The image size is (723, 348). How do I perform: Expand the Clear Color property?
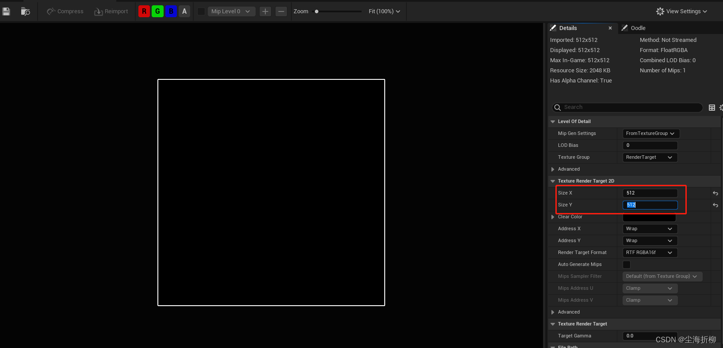(553, 217)
